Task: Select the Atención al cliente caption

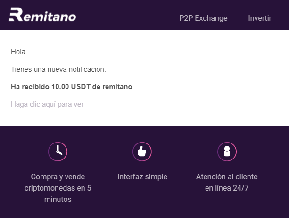Action: [227, 182]
